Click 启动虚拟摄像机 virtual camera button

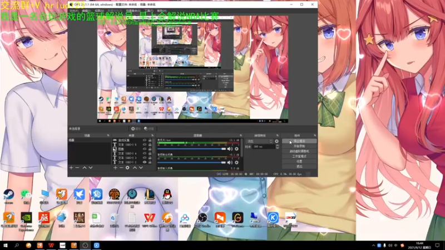click(299, 151)
